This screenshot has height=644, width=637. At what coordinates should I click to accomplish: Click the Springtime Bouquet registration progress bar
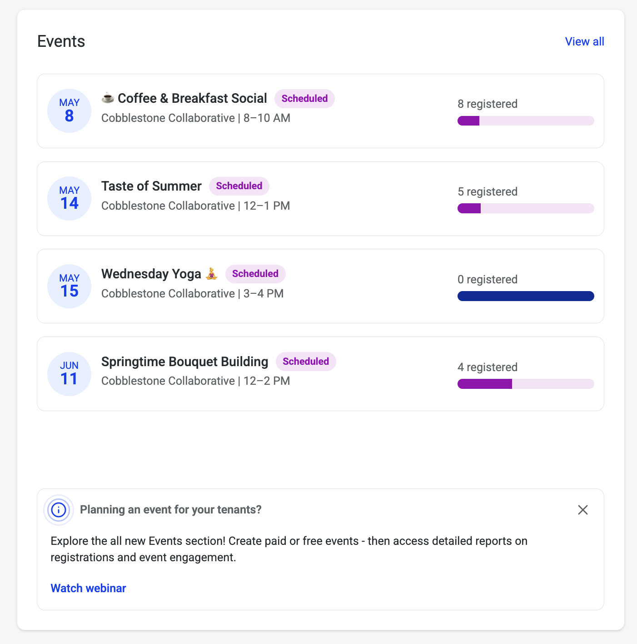tap(526, 384)
